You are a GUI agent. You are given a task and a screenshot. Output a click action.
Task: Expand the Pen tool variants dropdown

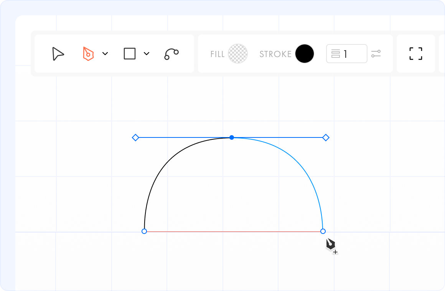pyautogui.click(x=105, y=54)
